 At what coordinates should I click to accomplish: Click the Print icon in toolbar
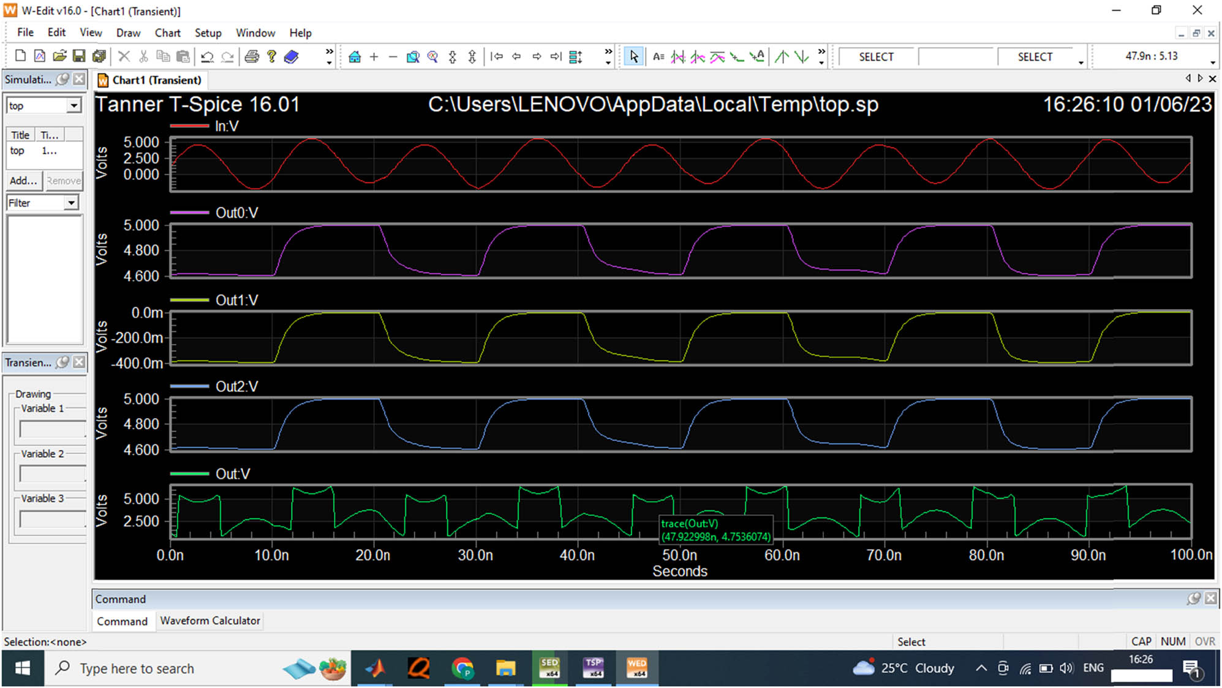252,57
